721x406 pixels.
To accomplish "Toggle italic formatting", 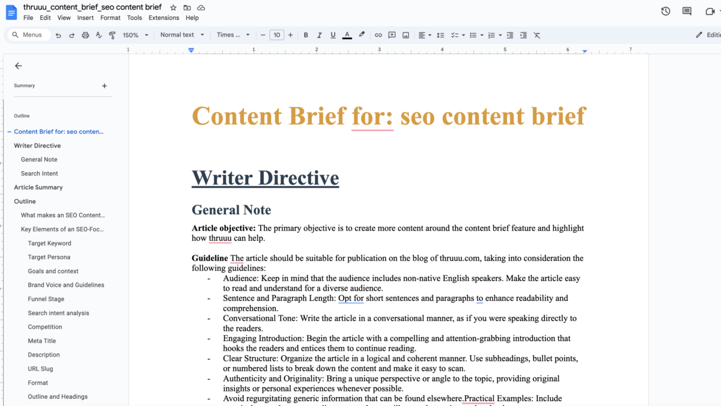I will click(319, 35).
